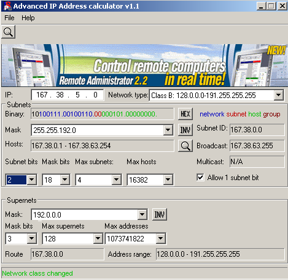The width and height of the screenshot is (288, 280).
Task: Click the third IP octet 5
Action: pyautogui.click(x=77, y=95)
